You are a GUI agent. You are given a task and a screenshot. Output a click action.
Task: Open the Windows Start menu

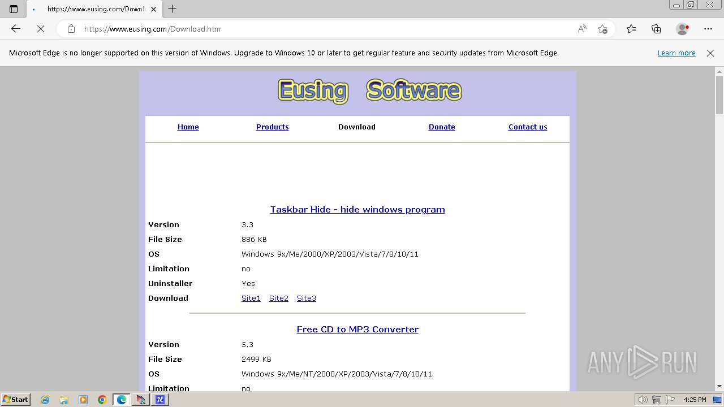[x=16, y=400]
